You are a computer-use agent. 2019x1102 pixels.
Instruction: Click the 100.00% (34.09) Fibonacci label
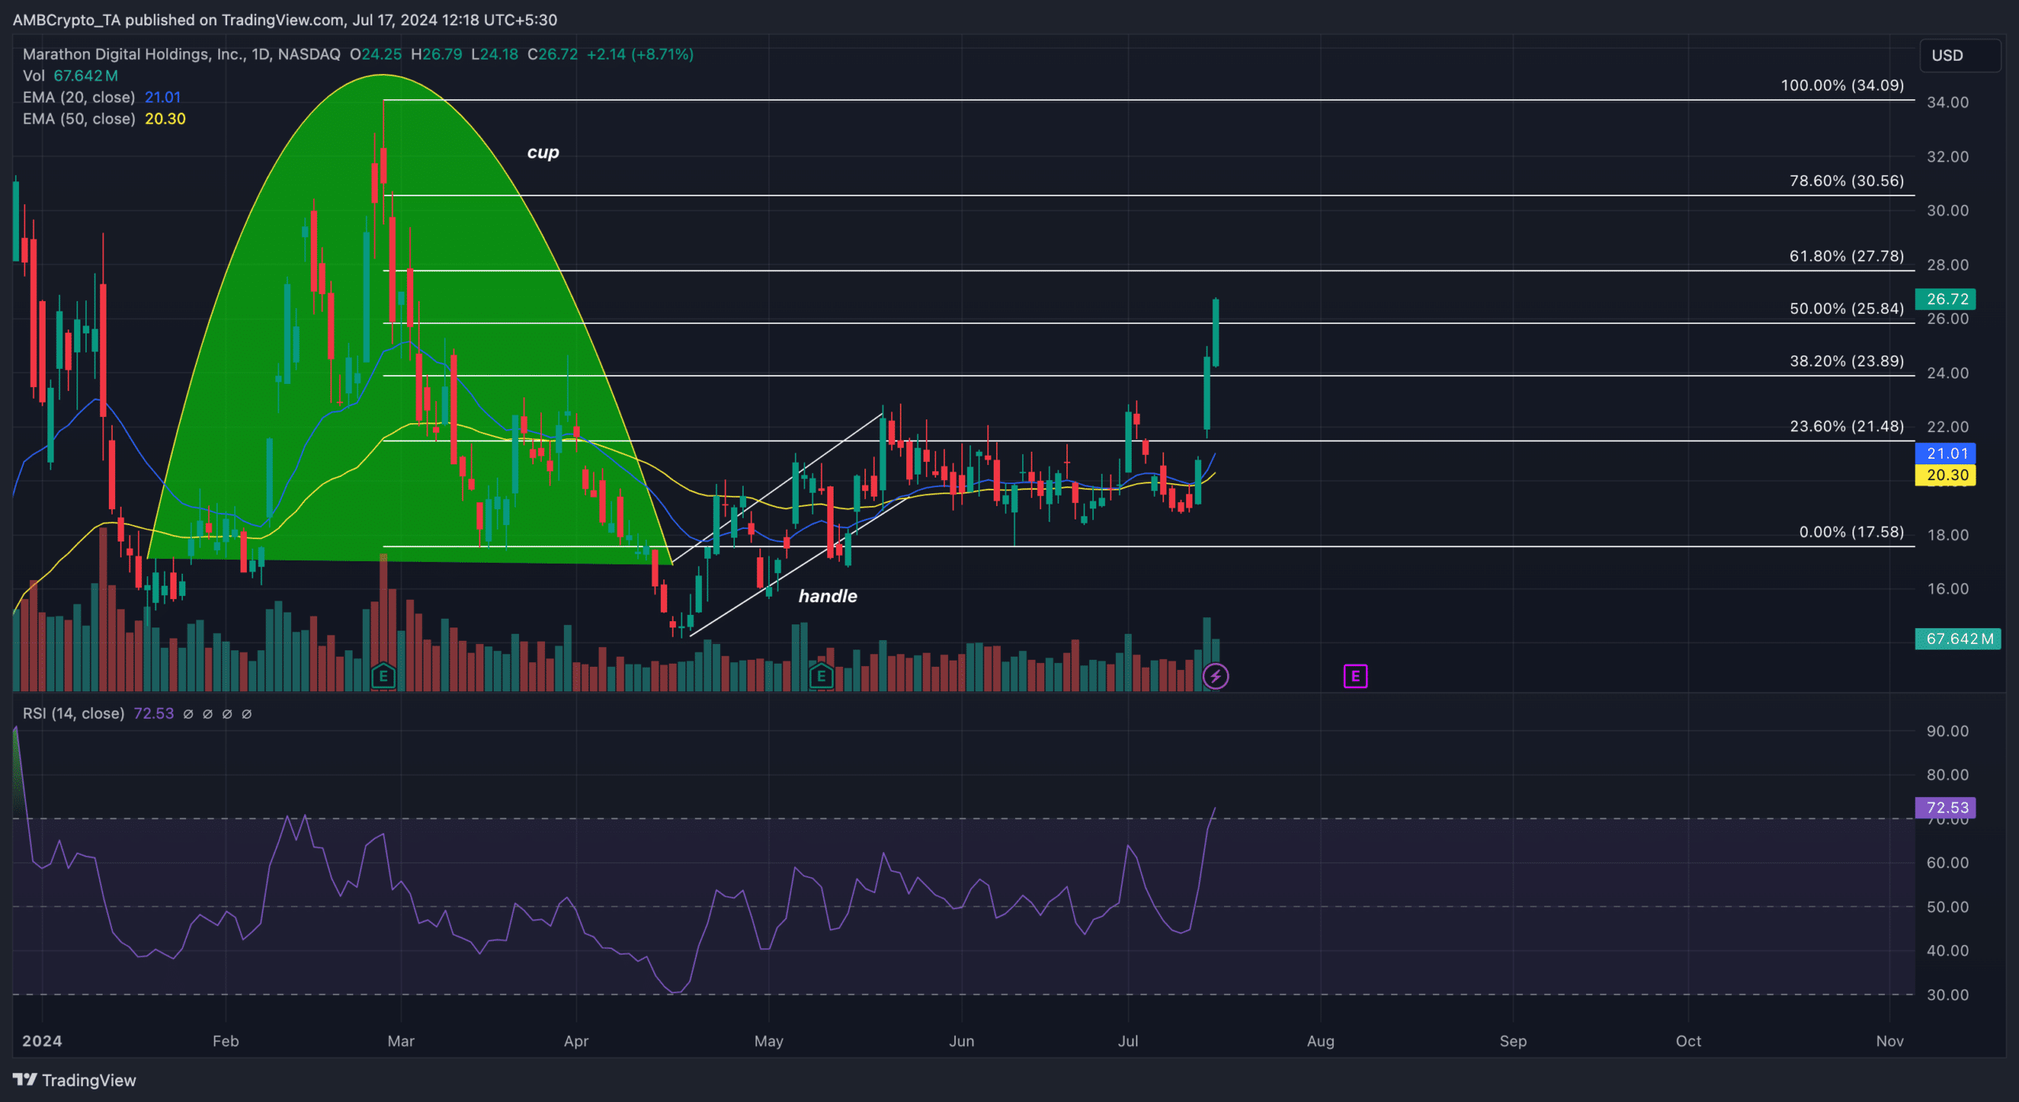tap(1842, 85)
